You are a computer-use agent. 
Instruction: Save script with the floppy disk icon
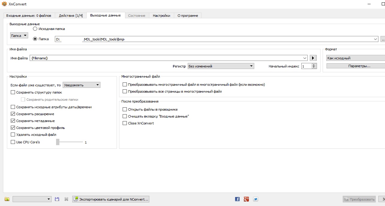[57, 199]
